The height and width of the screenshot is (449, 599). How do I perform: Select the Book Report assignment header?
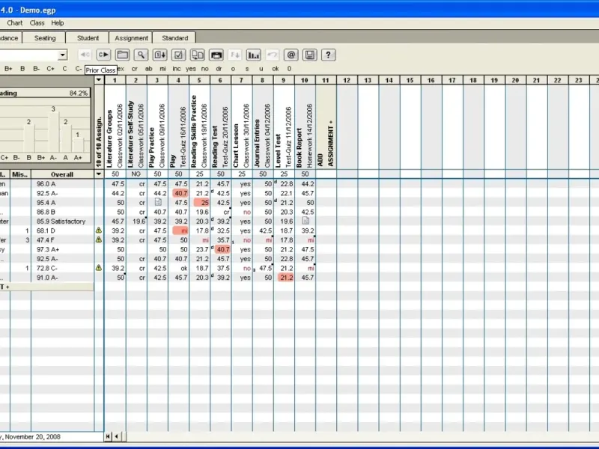(305, 126)
